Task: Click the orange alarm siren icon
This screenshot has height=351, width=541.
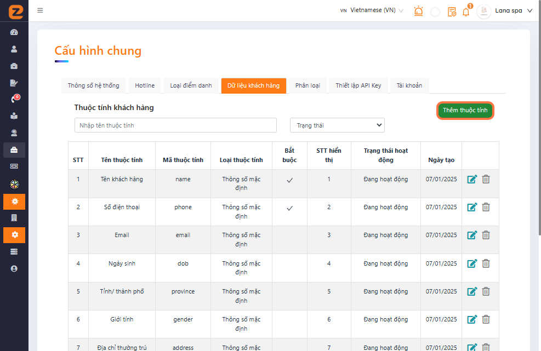Action: [x=419, y=11]
